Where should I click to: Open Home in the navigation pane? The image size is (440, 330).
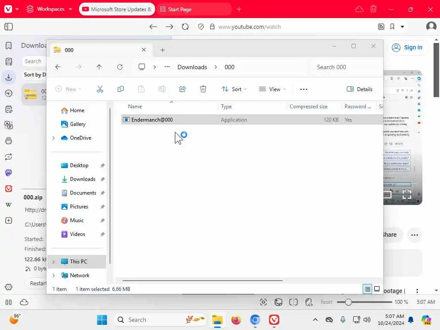[x=77, y=110]
